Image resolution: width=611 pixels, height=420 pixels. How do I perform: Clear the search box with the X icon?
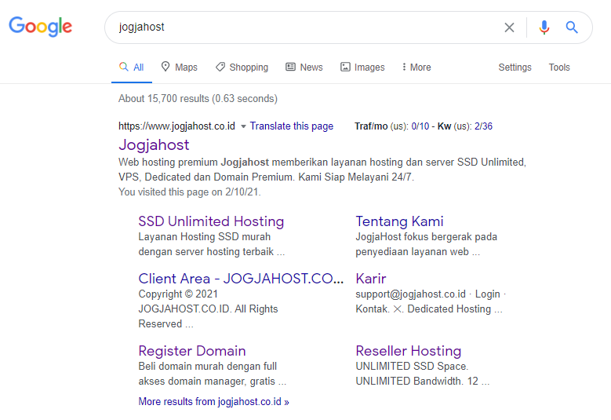(x=509, y=27)
